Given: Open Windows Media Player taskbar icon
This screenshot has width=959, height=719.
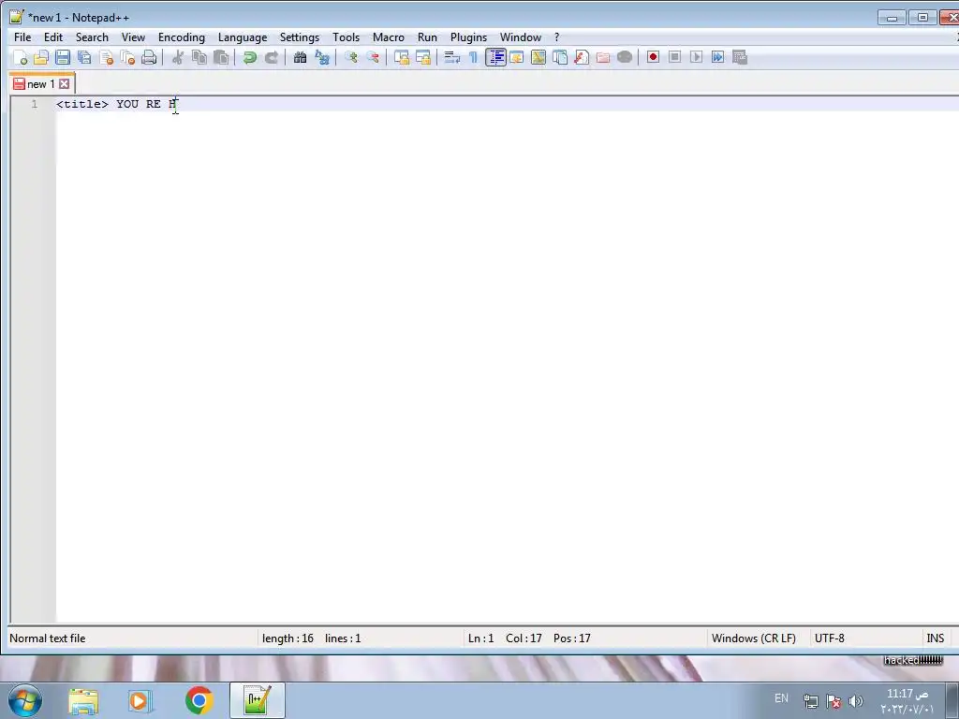Looking at the screenshot, I should click(x=139, y=700).
